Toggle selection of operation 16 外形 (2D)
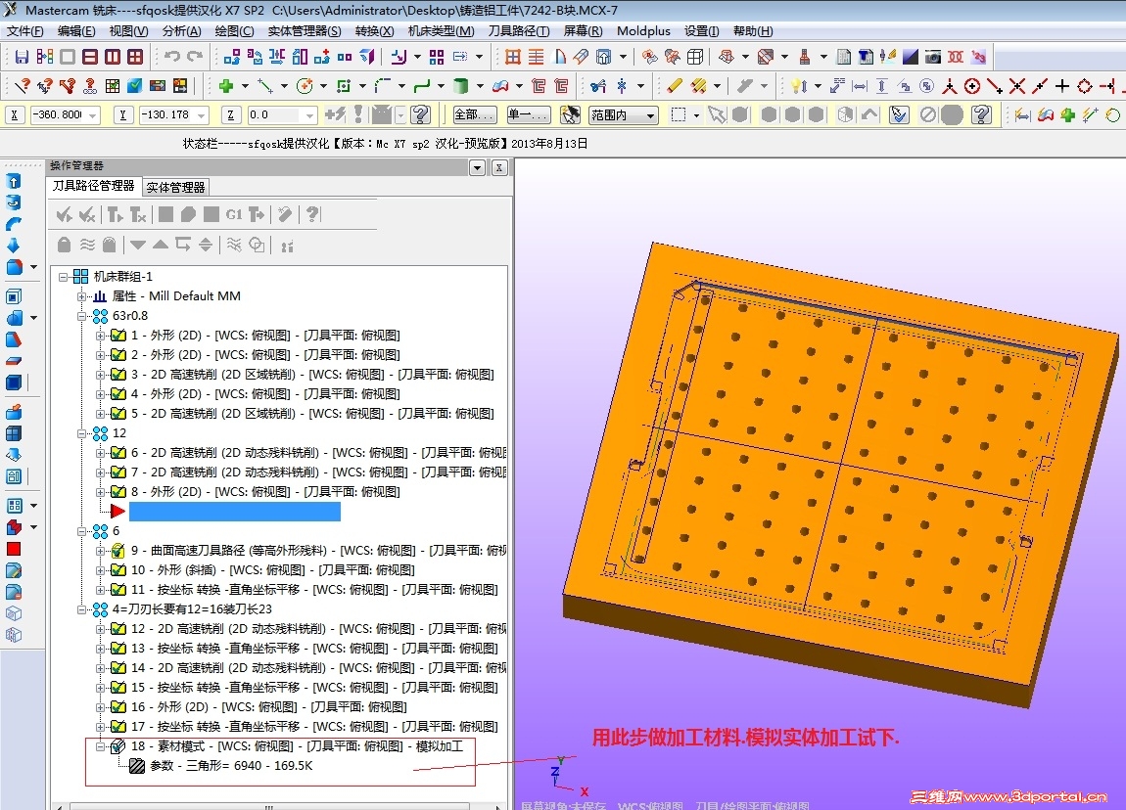 (118, 706)
